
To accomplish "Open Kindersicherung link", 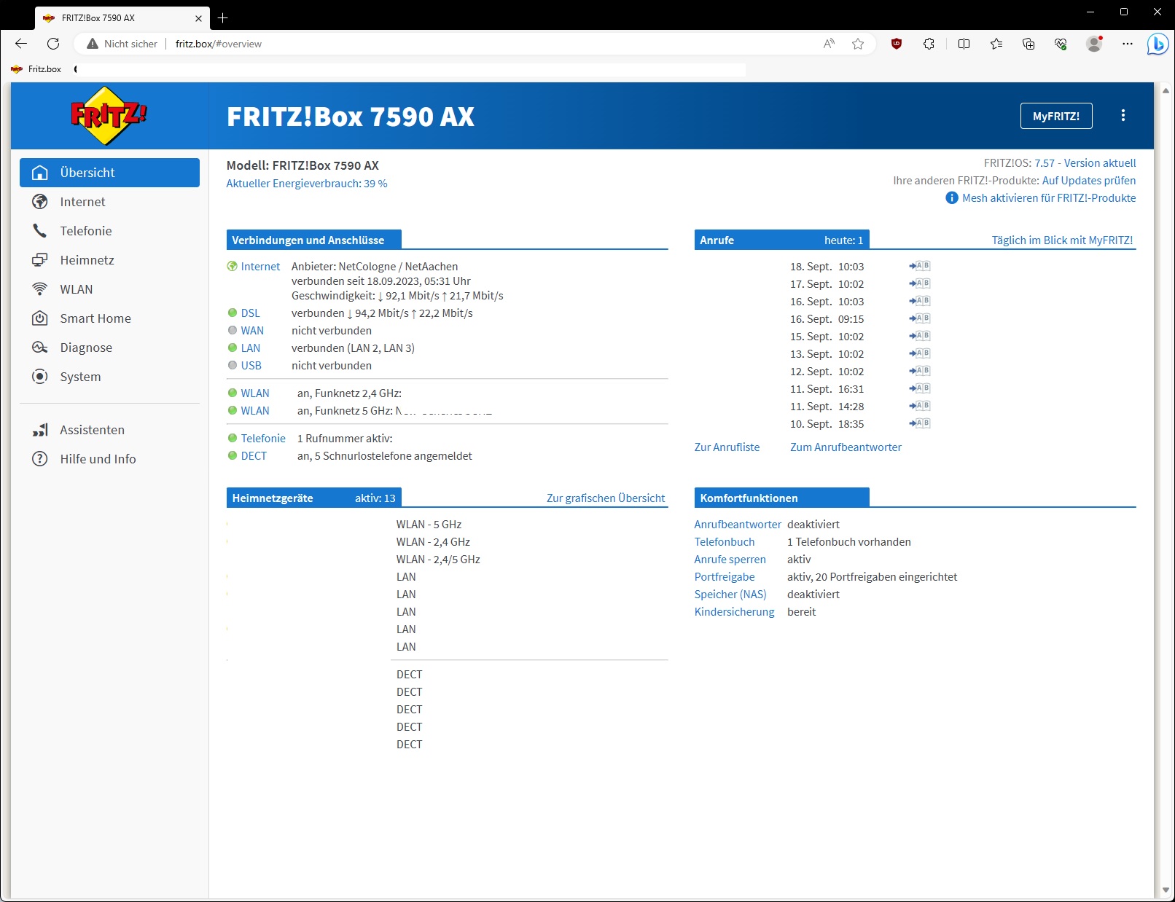I will 734,612.
